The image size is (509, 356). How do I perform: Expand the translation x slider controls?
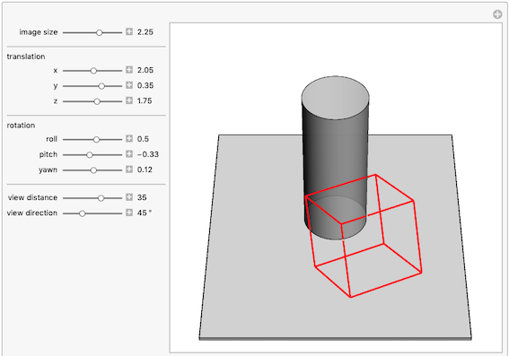129,70
